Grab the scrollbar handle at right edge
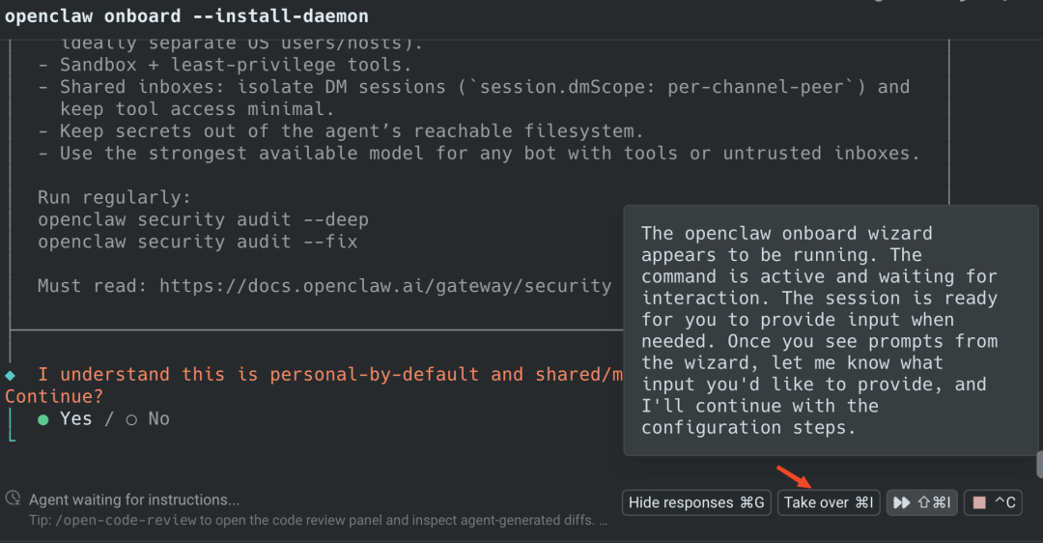The width and height of the screenshot is (1043, 543). click(x=1039, y=464)
